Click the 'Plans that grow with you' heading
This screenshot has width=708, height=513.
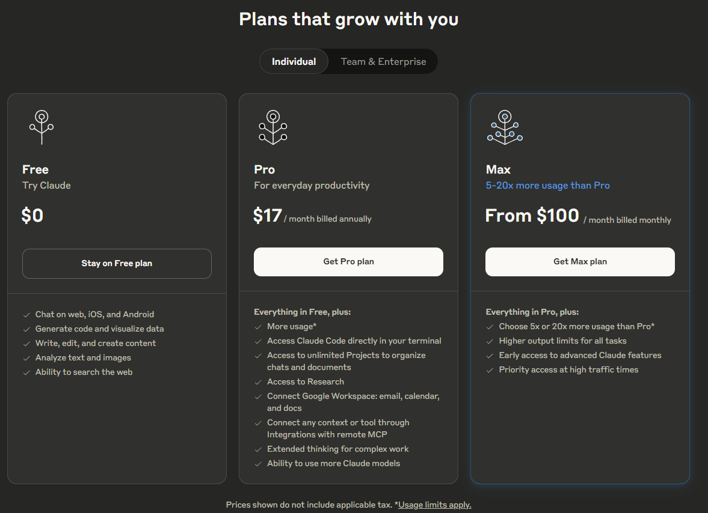(348, 19)
